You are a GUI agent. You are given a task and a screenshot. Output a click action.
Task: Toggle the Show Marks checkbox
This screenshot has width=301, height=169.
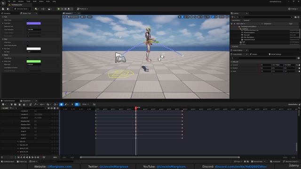pyautogui.click(x=27, y=58)
